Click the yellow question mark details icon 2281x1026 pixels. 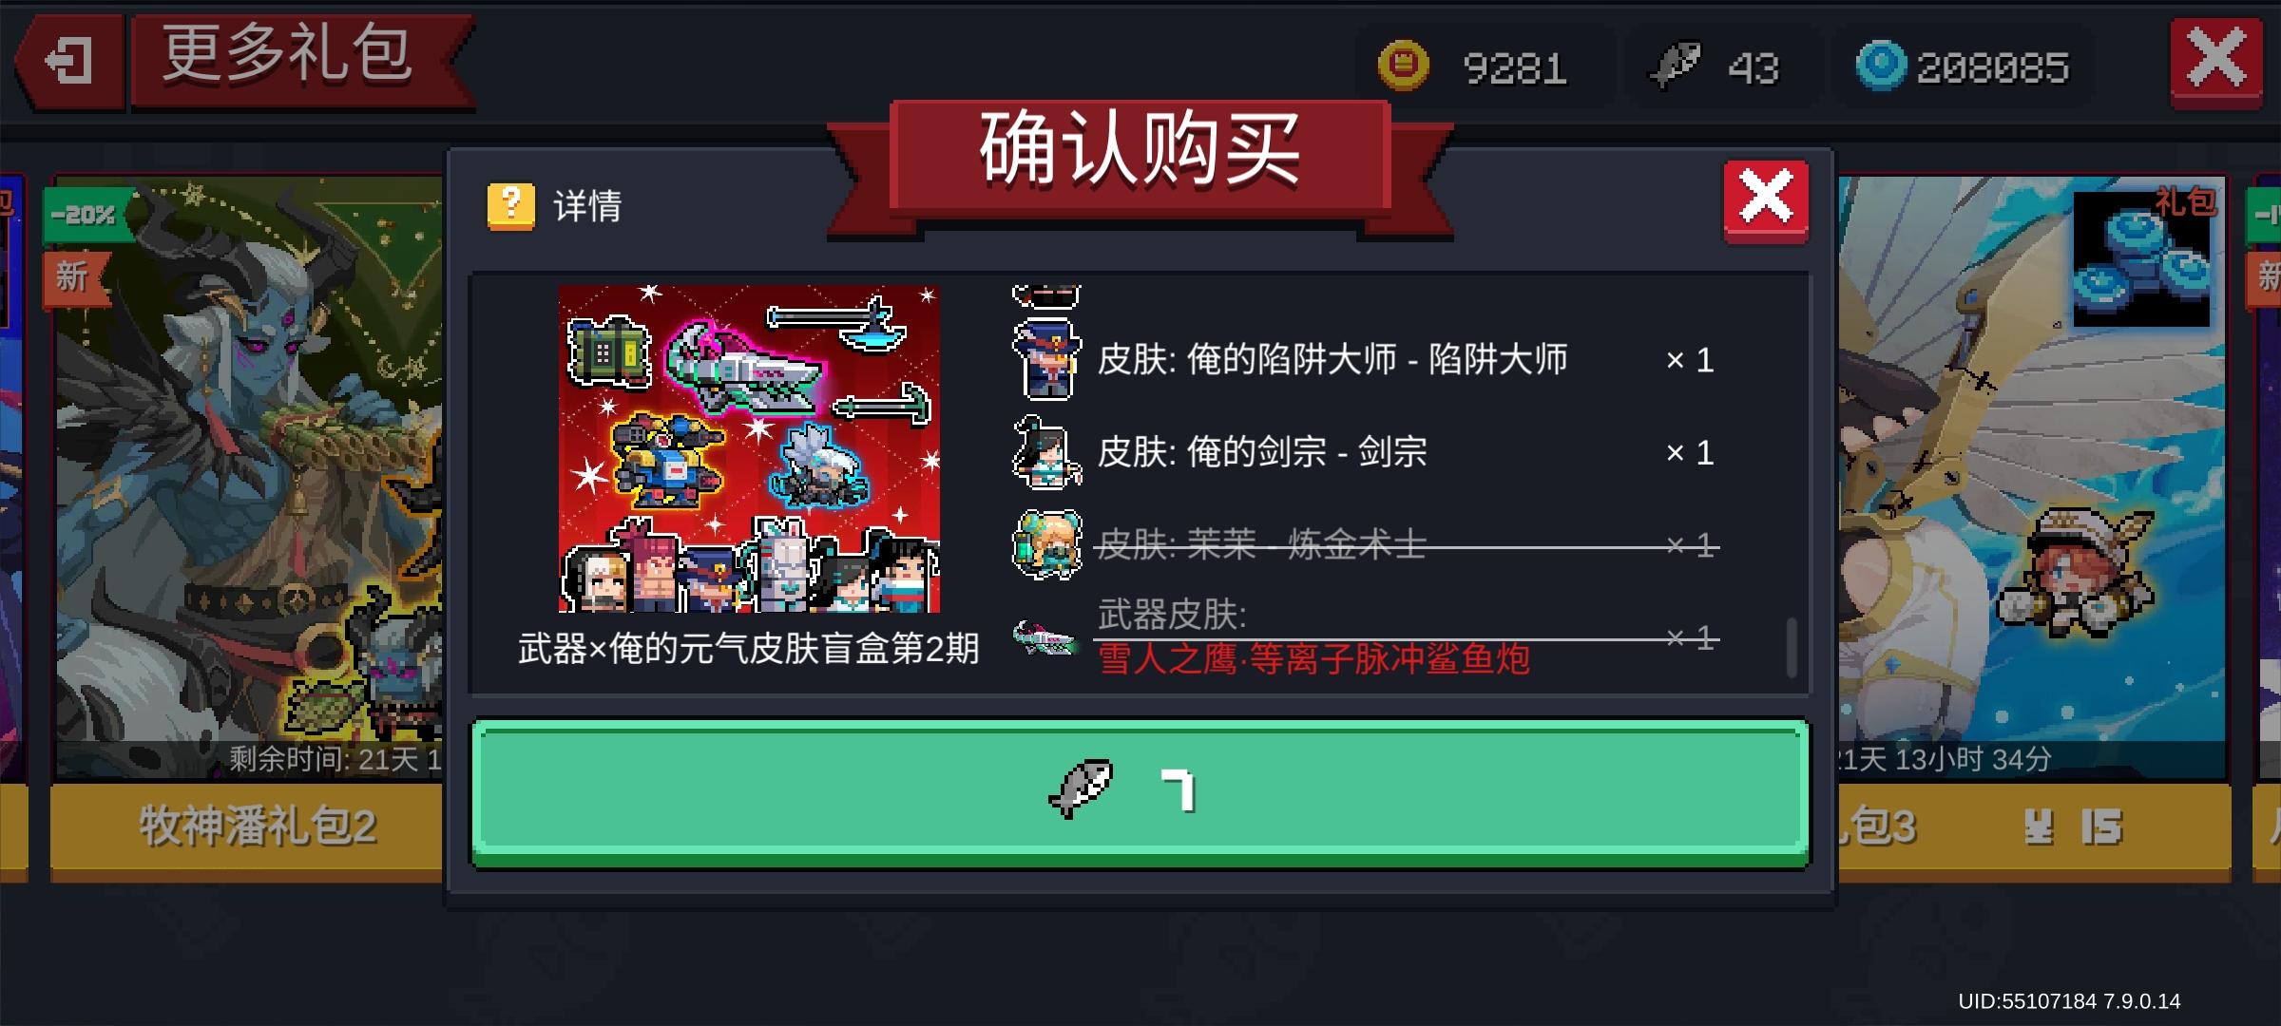(511, 206)
